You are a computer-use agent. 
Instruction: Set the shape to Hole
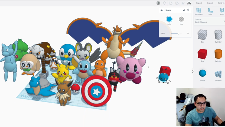click(181, 19)
